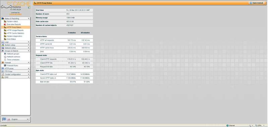Image resolution: width=268 pixels, height=127 pixels.
Task: Click the Disk Status folder icon
Action: point(5,39)
